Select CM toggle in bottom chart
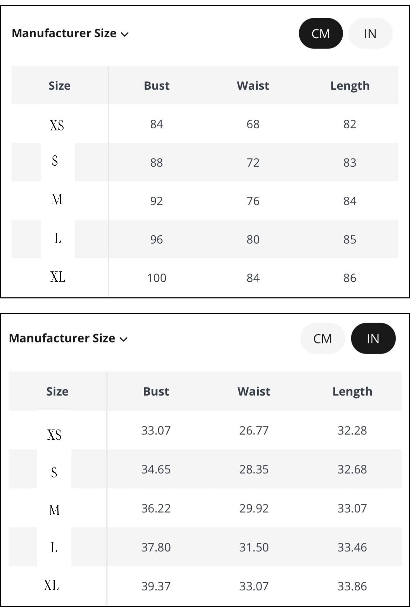Screen dimensions: 410x616 pyautogui.click(x=323, y=338)
